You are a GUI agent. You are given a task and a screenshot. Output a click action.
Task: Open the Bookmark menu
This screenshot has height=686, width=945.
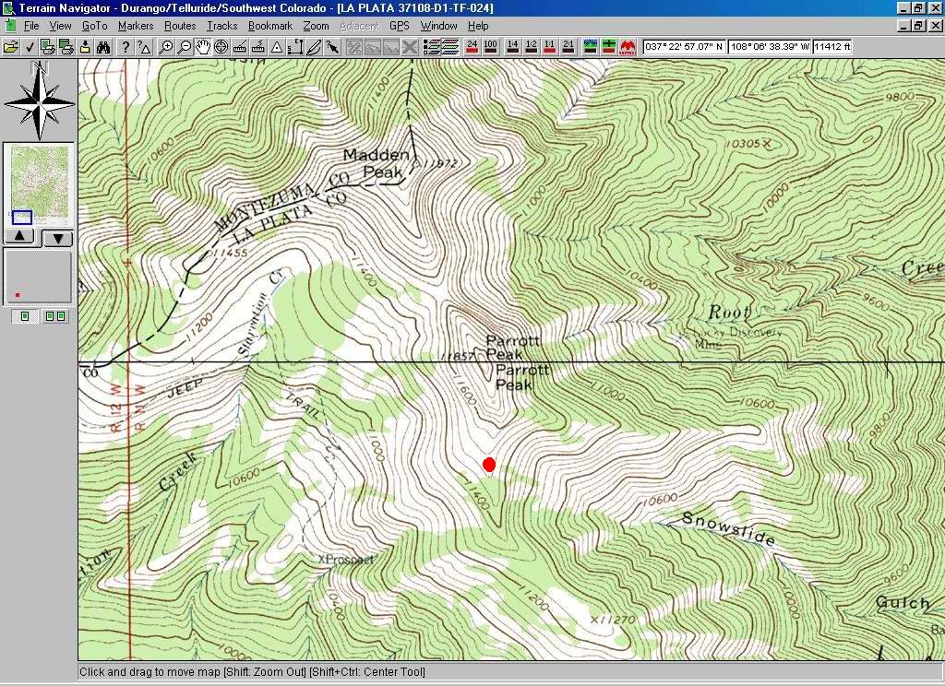[x=270, y=26]
